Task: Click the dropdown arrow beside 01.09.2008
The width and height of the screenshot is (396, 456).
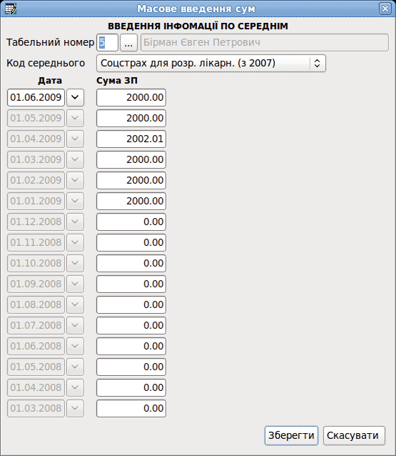Action: pyautogui.click(x=75, y=284)
